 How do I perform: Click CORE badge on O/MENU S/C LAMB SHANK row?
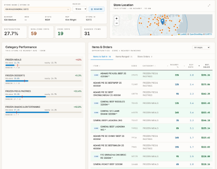[96, 112]
